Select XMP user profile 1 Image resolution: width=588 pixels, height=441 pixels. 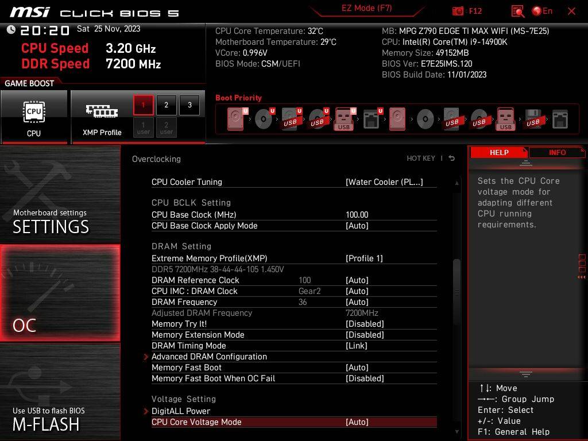143,127
